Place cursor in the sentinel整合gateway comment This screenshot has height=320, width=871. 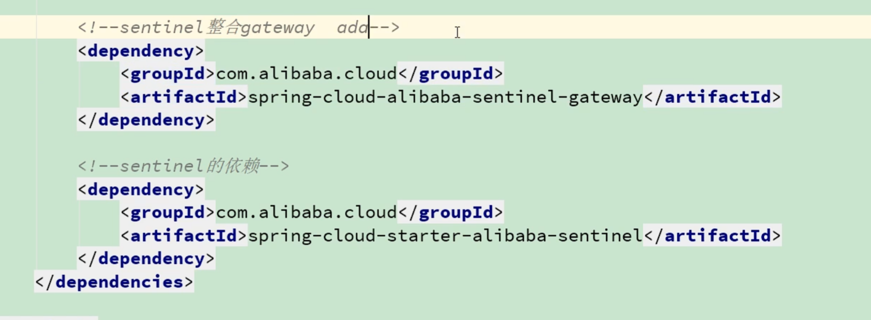[239, 27]
